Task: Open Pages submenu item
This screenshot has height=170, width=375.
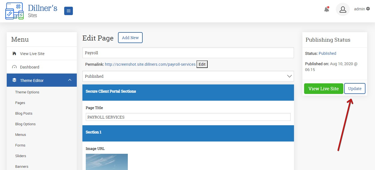Action: [x=20, y=103]
